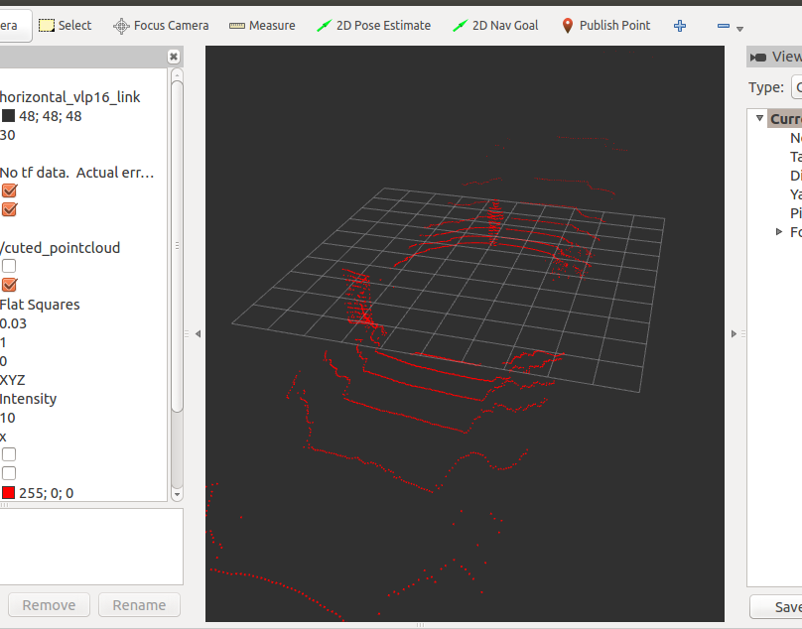Click the Measure ruler icon

[237, 26]
